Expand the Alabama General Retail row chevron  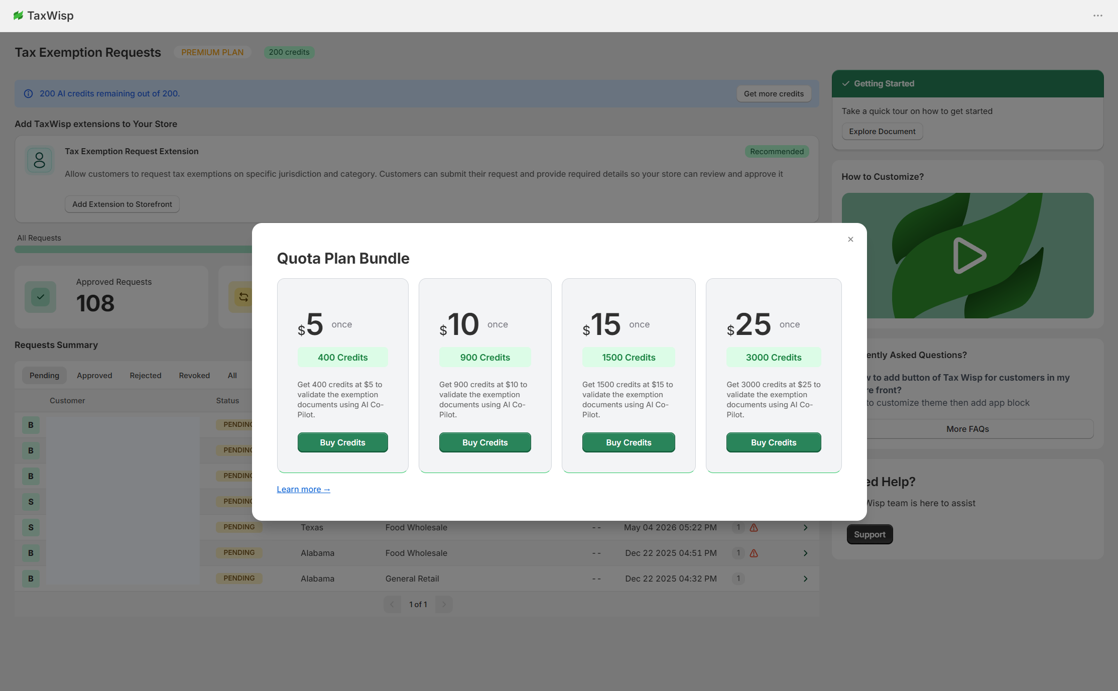[x=805, y=579]
